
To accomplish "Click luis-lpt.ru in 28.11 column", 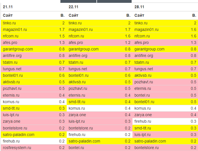I will click(142, 135).
